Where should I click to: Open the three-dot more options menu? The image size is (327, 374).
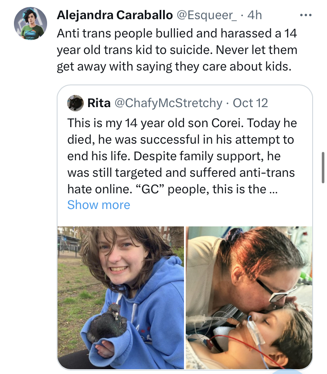[x=306, y=15]
